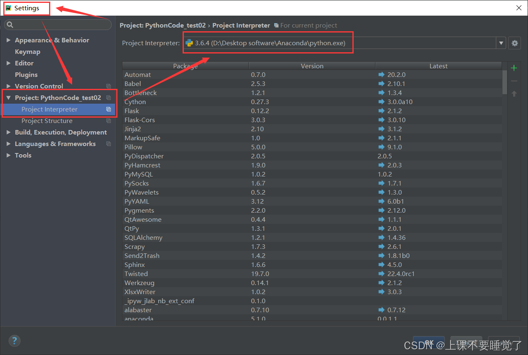
Task: Select Project Structure in the sidebar
Action: [58, 121]
